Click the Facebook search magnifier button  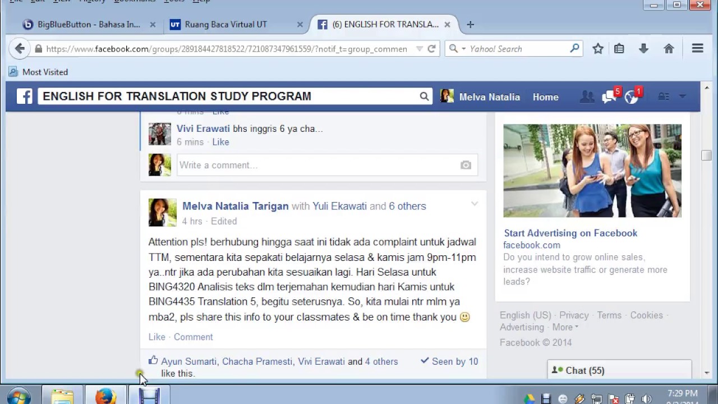tap(424, 97)
